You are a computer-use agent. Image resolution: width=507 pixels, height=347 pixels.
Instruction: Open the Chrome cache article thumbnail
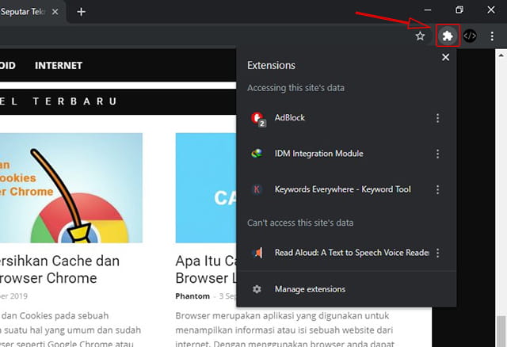click(x=71, y=188)
